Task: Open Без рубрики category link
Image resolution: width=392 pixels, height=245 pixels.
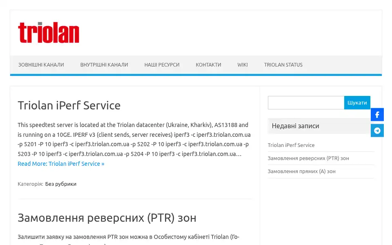Action: pyautogui.click(x=61, y=184)
